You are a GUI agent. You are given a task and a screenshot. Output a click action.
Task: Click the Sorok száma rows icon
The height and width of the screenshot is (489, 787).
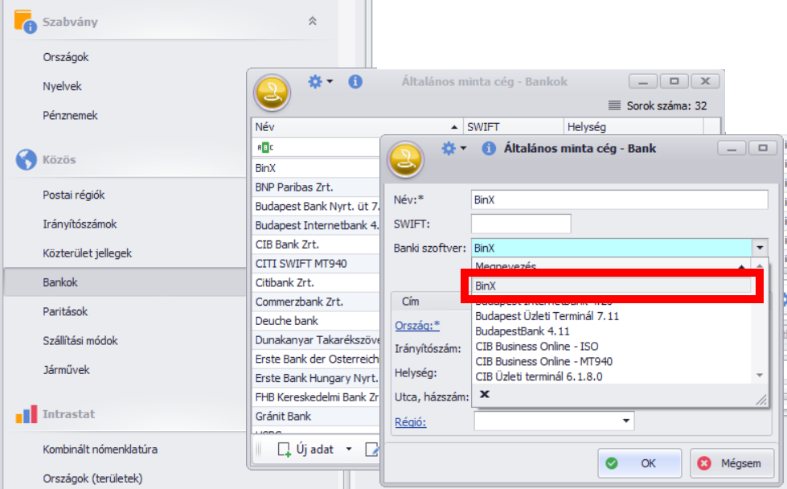[615, 105]
